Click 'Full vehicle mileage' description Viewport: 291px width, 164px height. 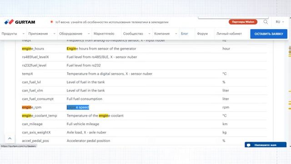(x=83, y=124)
